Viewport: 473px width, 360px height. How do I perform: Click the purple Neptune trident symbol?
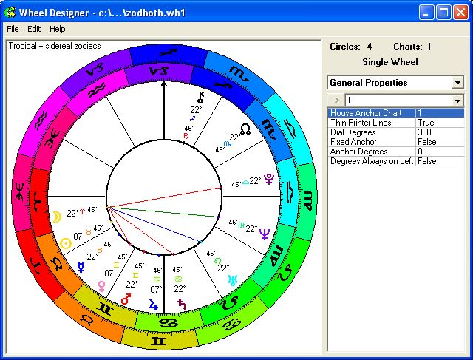tap(265, 237)
